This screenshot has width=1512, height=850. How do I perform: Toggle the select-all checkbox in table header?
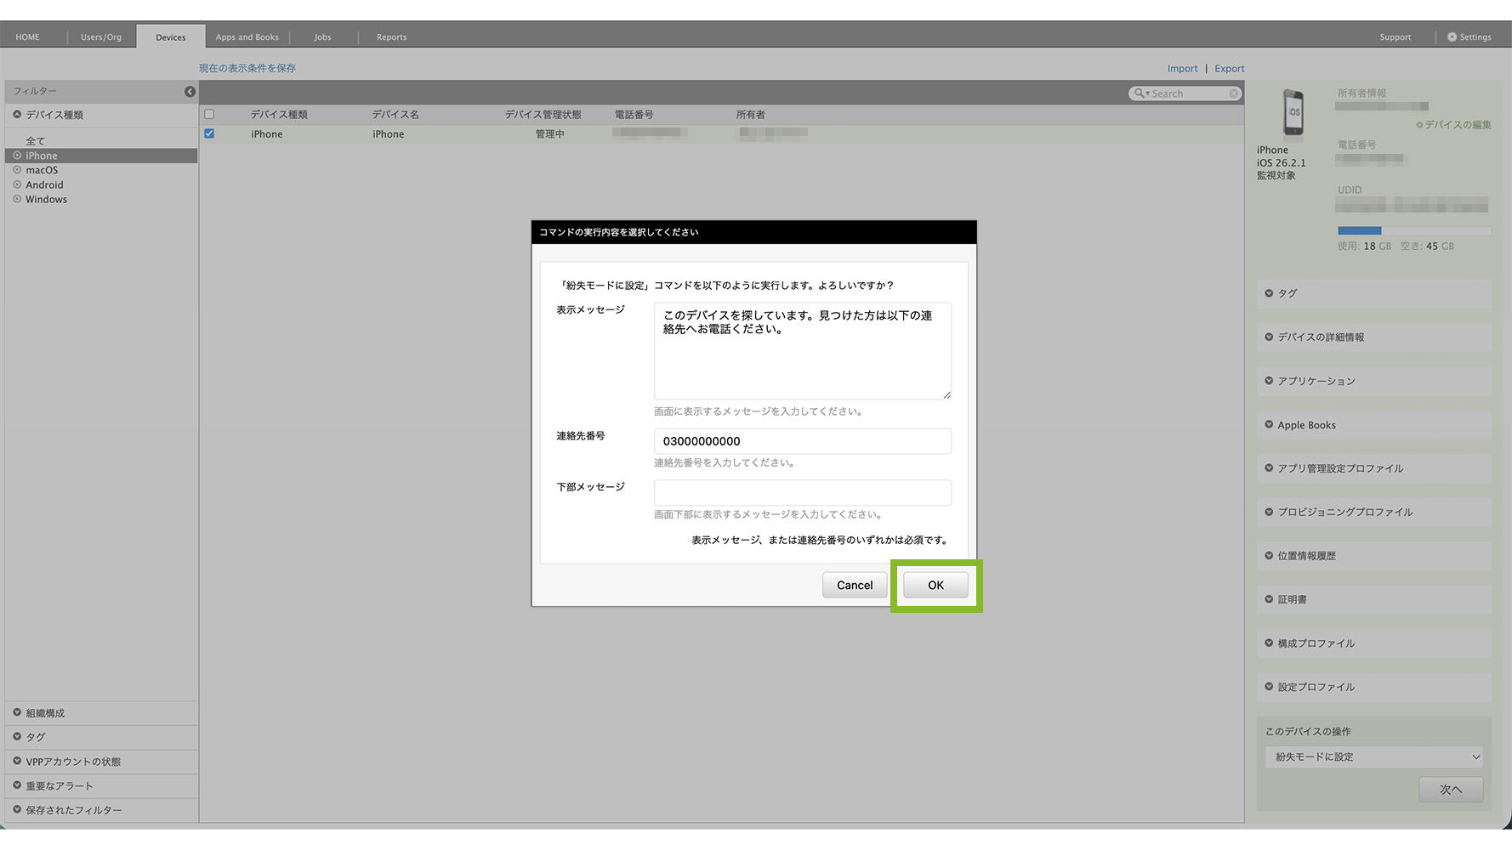pyautogui.click(x=209, y=115)
